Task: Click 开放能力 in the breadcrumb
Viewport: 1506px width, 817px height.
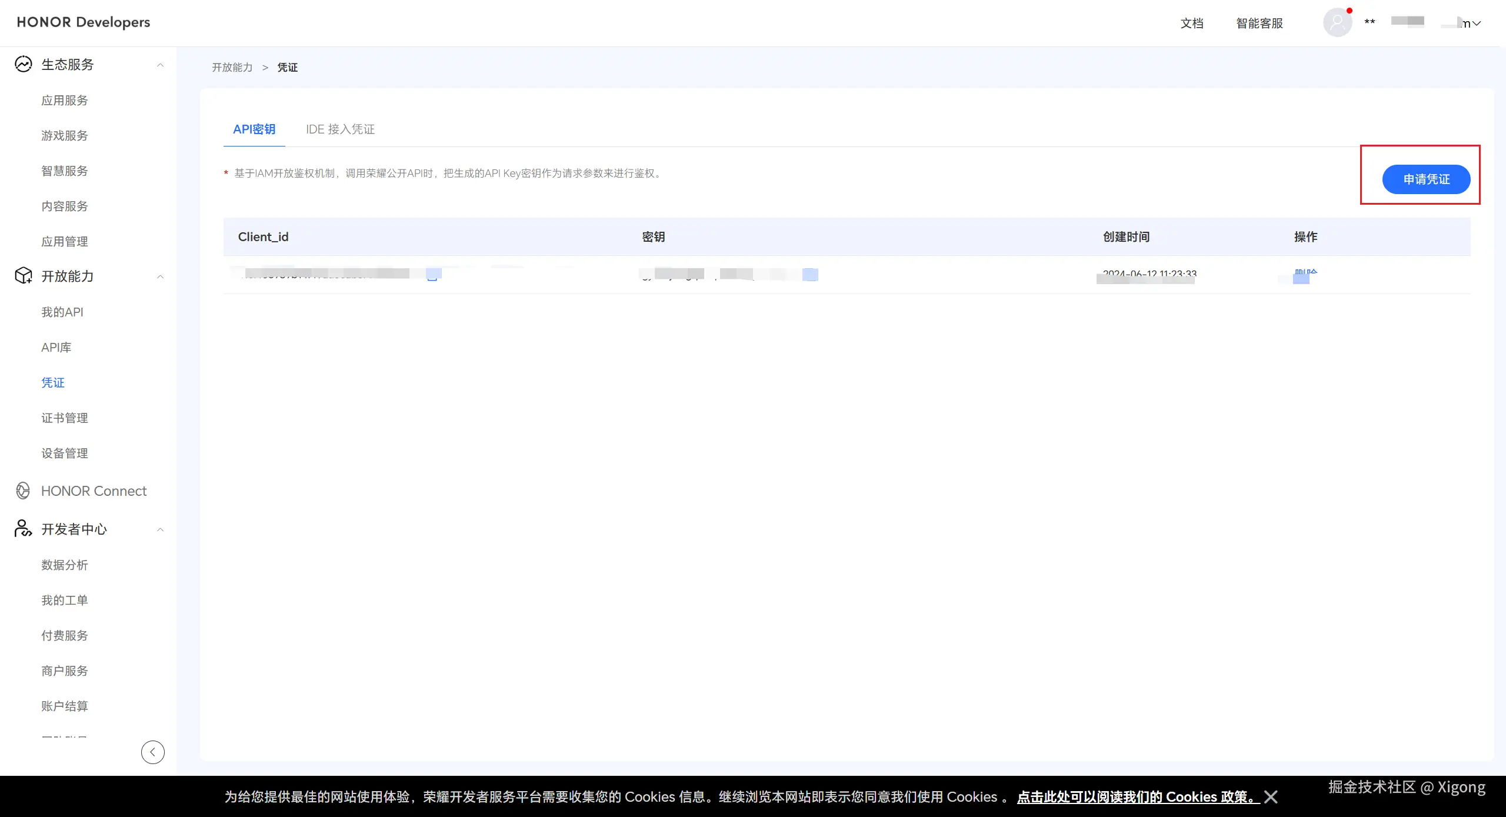Action: coord(232,68)
